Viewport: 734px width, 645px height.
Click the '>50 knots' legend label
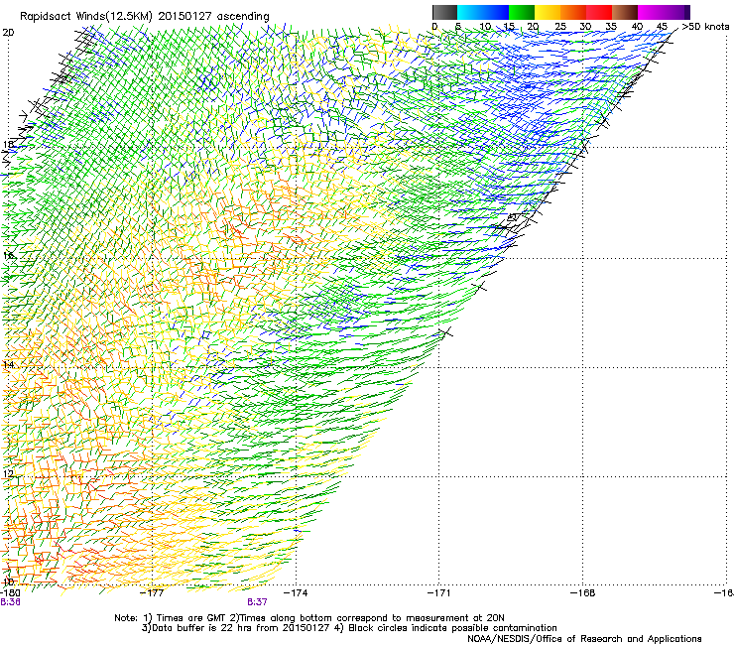pos(705,27)
